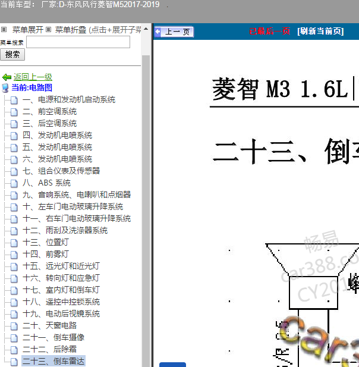Click the page icon beside 十三、位置灯
This screenshot has width=359, height=367.
coord(14,243)
